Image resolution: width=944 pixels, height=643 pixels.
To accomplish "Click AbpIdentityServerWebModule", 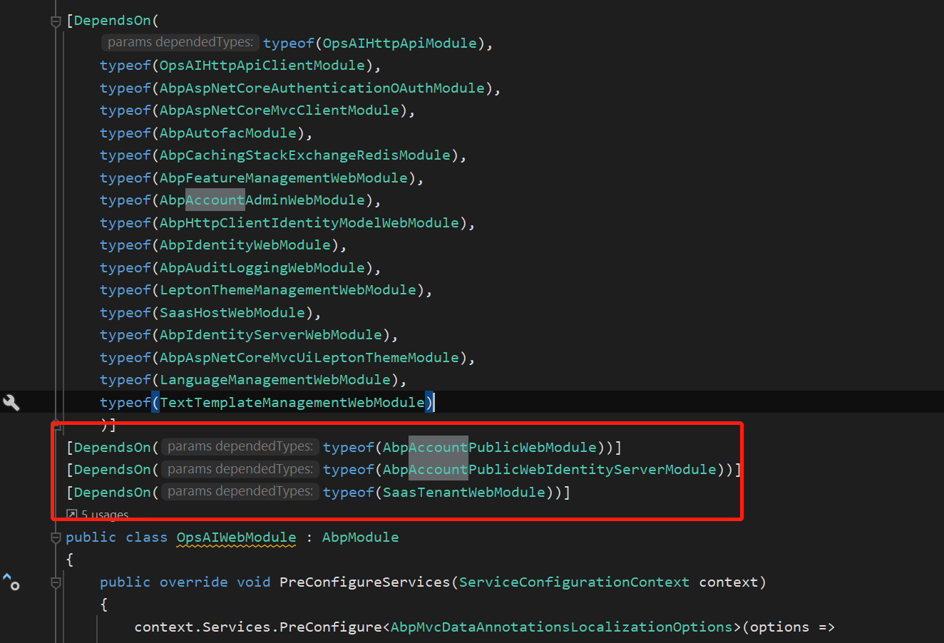I will 271,335.
